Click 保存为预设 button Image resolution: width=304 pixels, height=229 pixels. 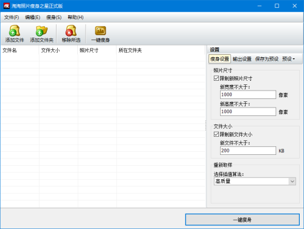pyautogui.click(x=267, y=59)
